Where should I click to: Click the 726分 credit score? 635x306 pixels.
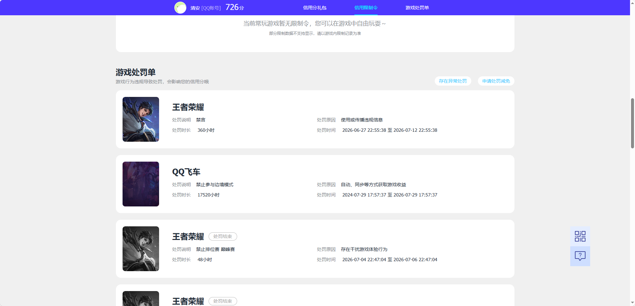(x=235, y=7)
